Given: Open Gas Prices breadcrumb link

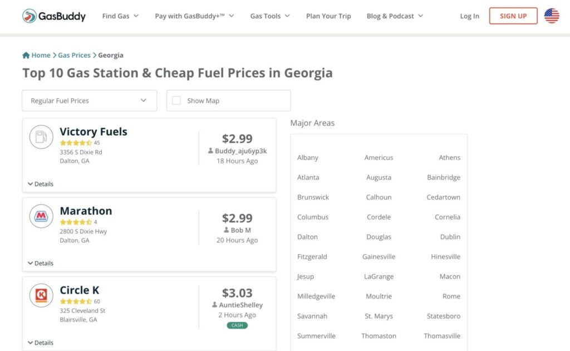Looking at the screenshot, I should 74,55.
